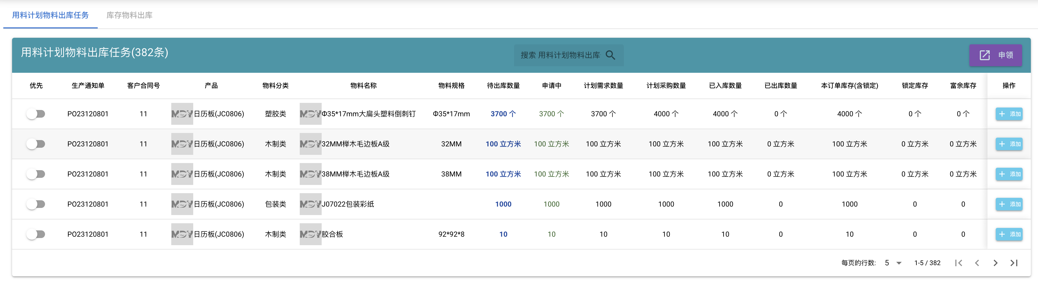Click the 搜索 用料计划物料出库 search field
The image size is (1038, 284).
(x=569, y=55)
